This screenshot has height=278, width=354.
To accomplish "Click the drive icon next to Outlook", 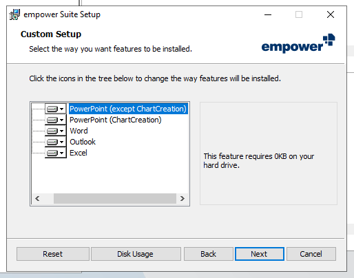I will (x=52, y=142).
